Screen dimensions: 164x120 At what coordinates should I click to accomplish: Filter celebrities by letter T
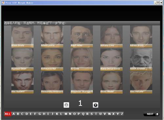click(x=96, y=114)
